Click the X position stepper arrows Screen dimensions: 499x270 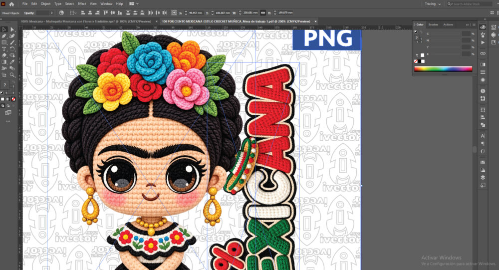click(x=186, y=13)
